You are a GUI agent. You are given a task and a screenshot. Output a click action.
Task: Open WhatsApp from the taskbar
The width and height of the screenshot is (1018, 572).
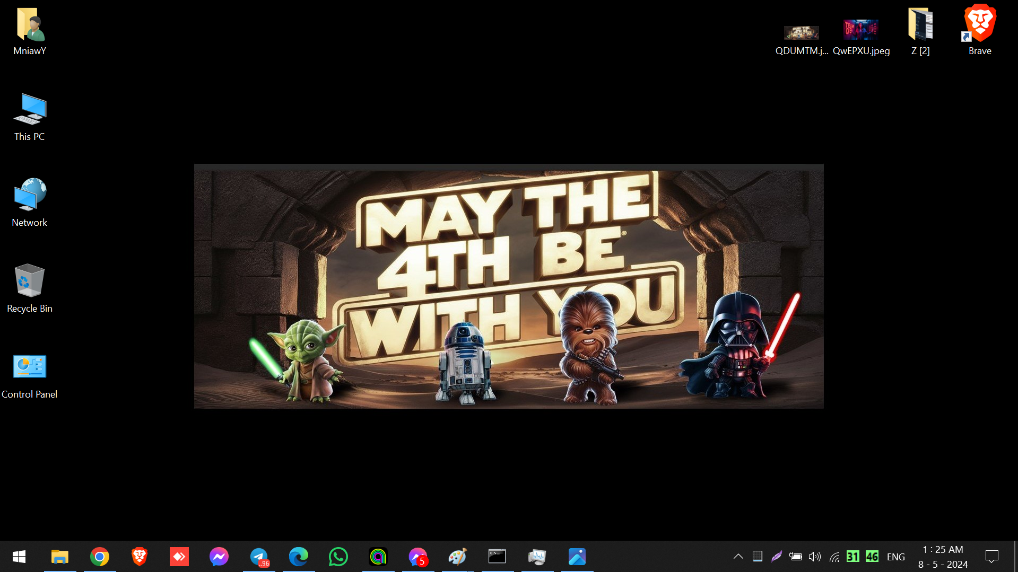pyautogui.click(x=338, y=557)
